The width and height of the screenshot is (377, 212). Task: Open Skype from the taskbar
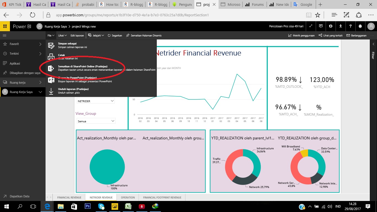[101, 206]
